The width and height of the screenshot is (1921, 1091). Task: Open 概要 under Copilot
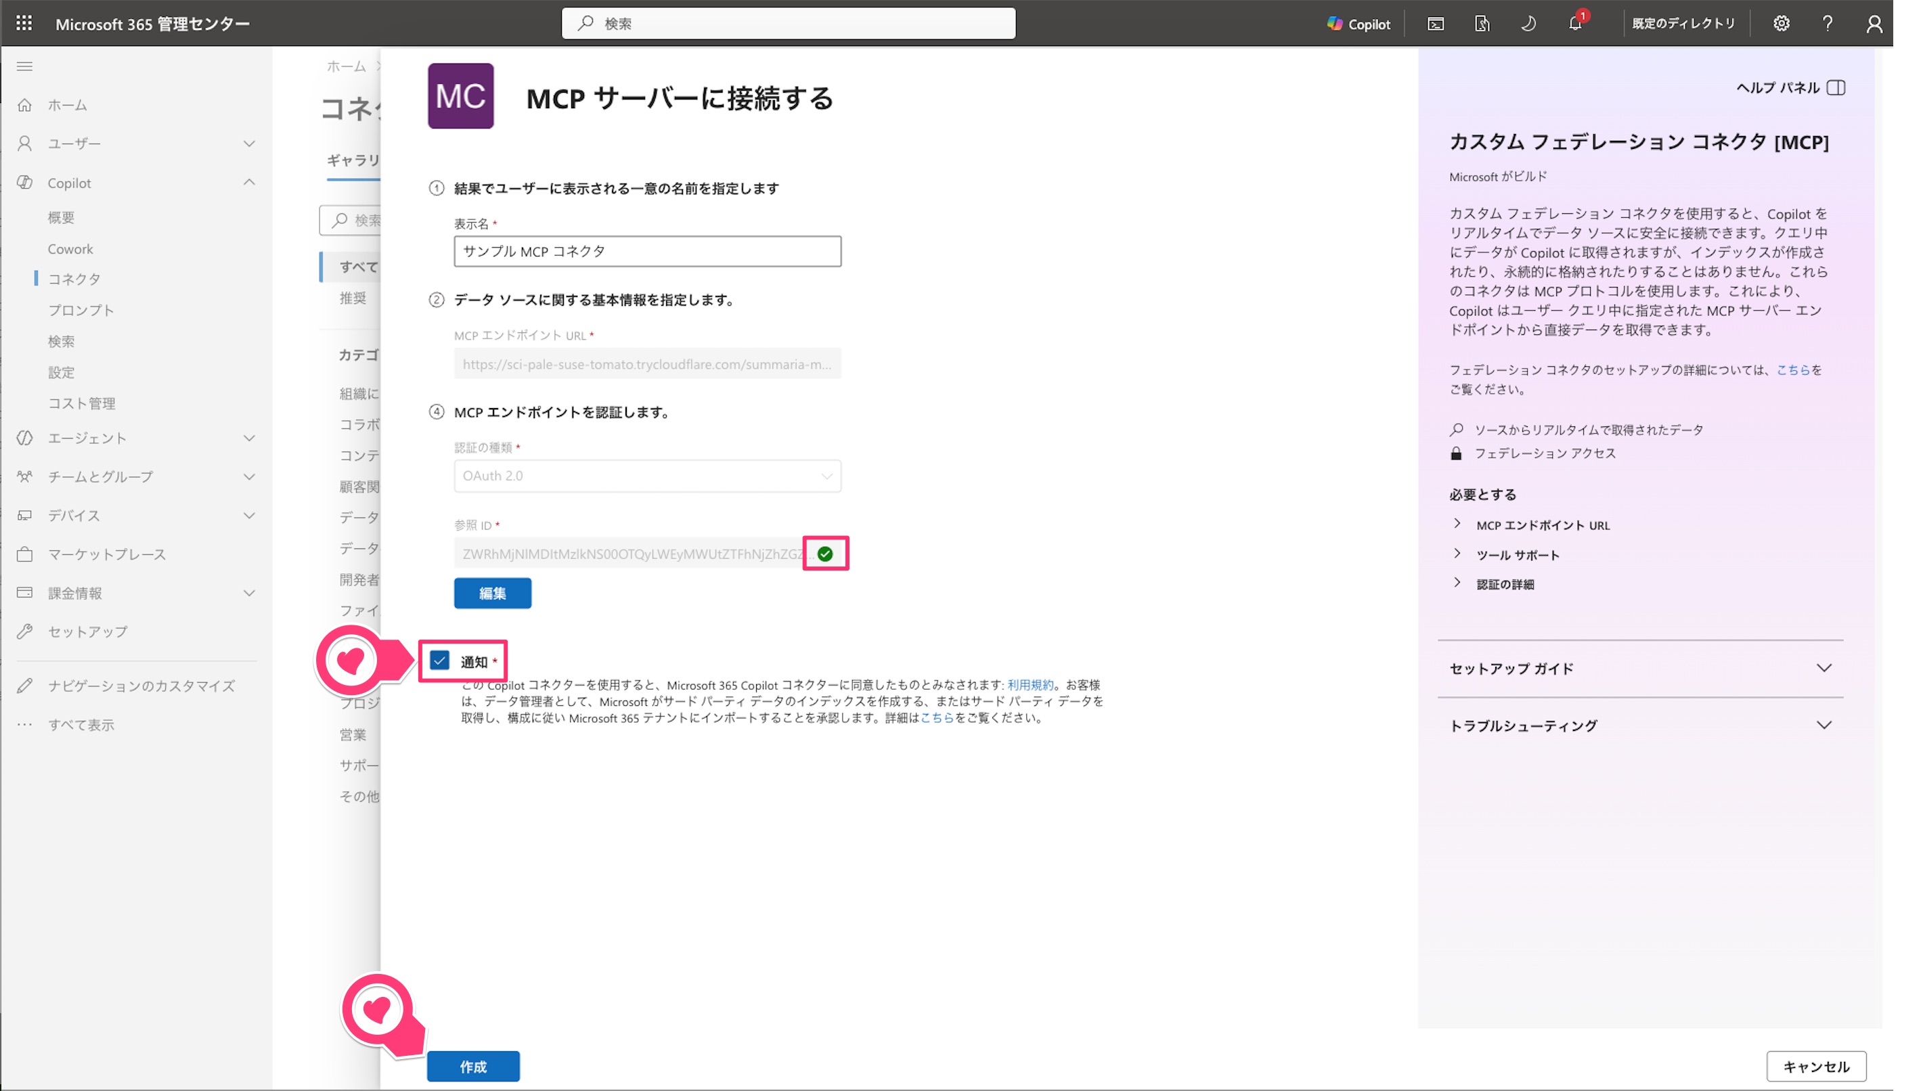[62, 217]
